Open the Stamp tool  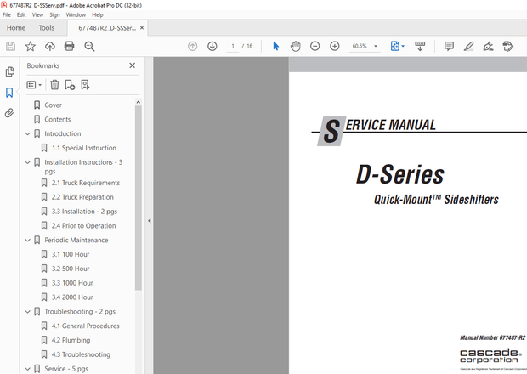(x=507, y=46)
